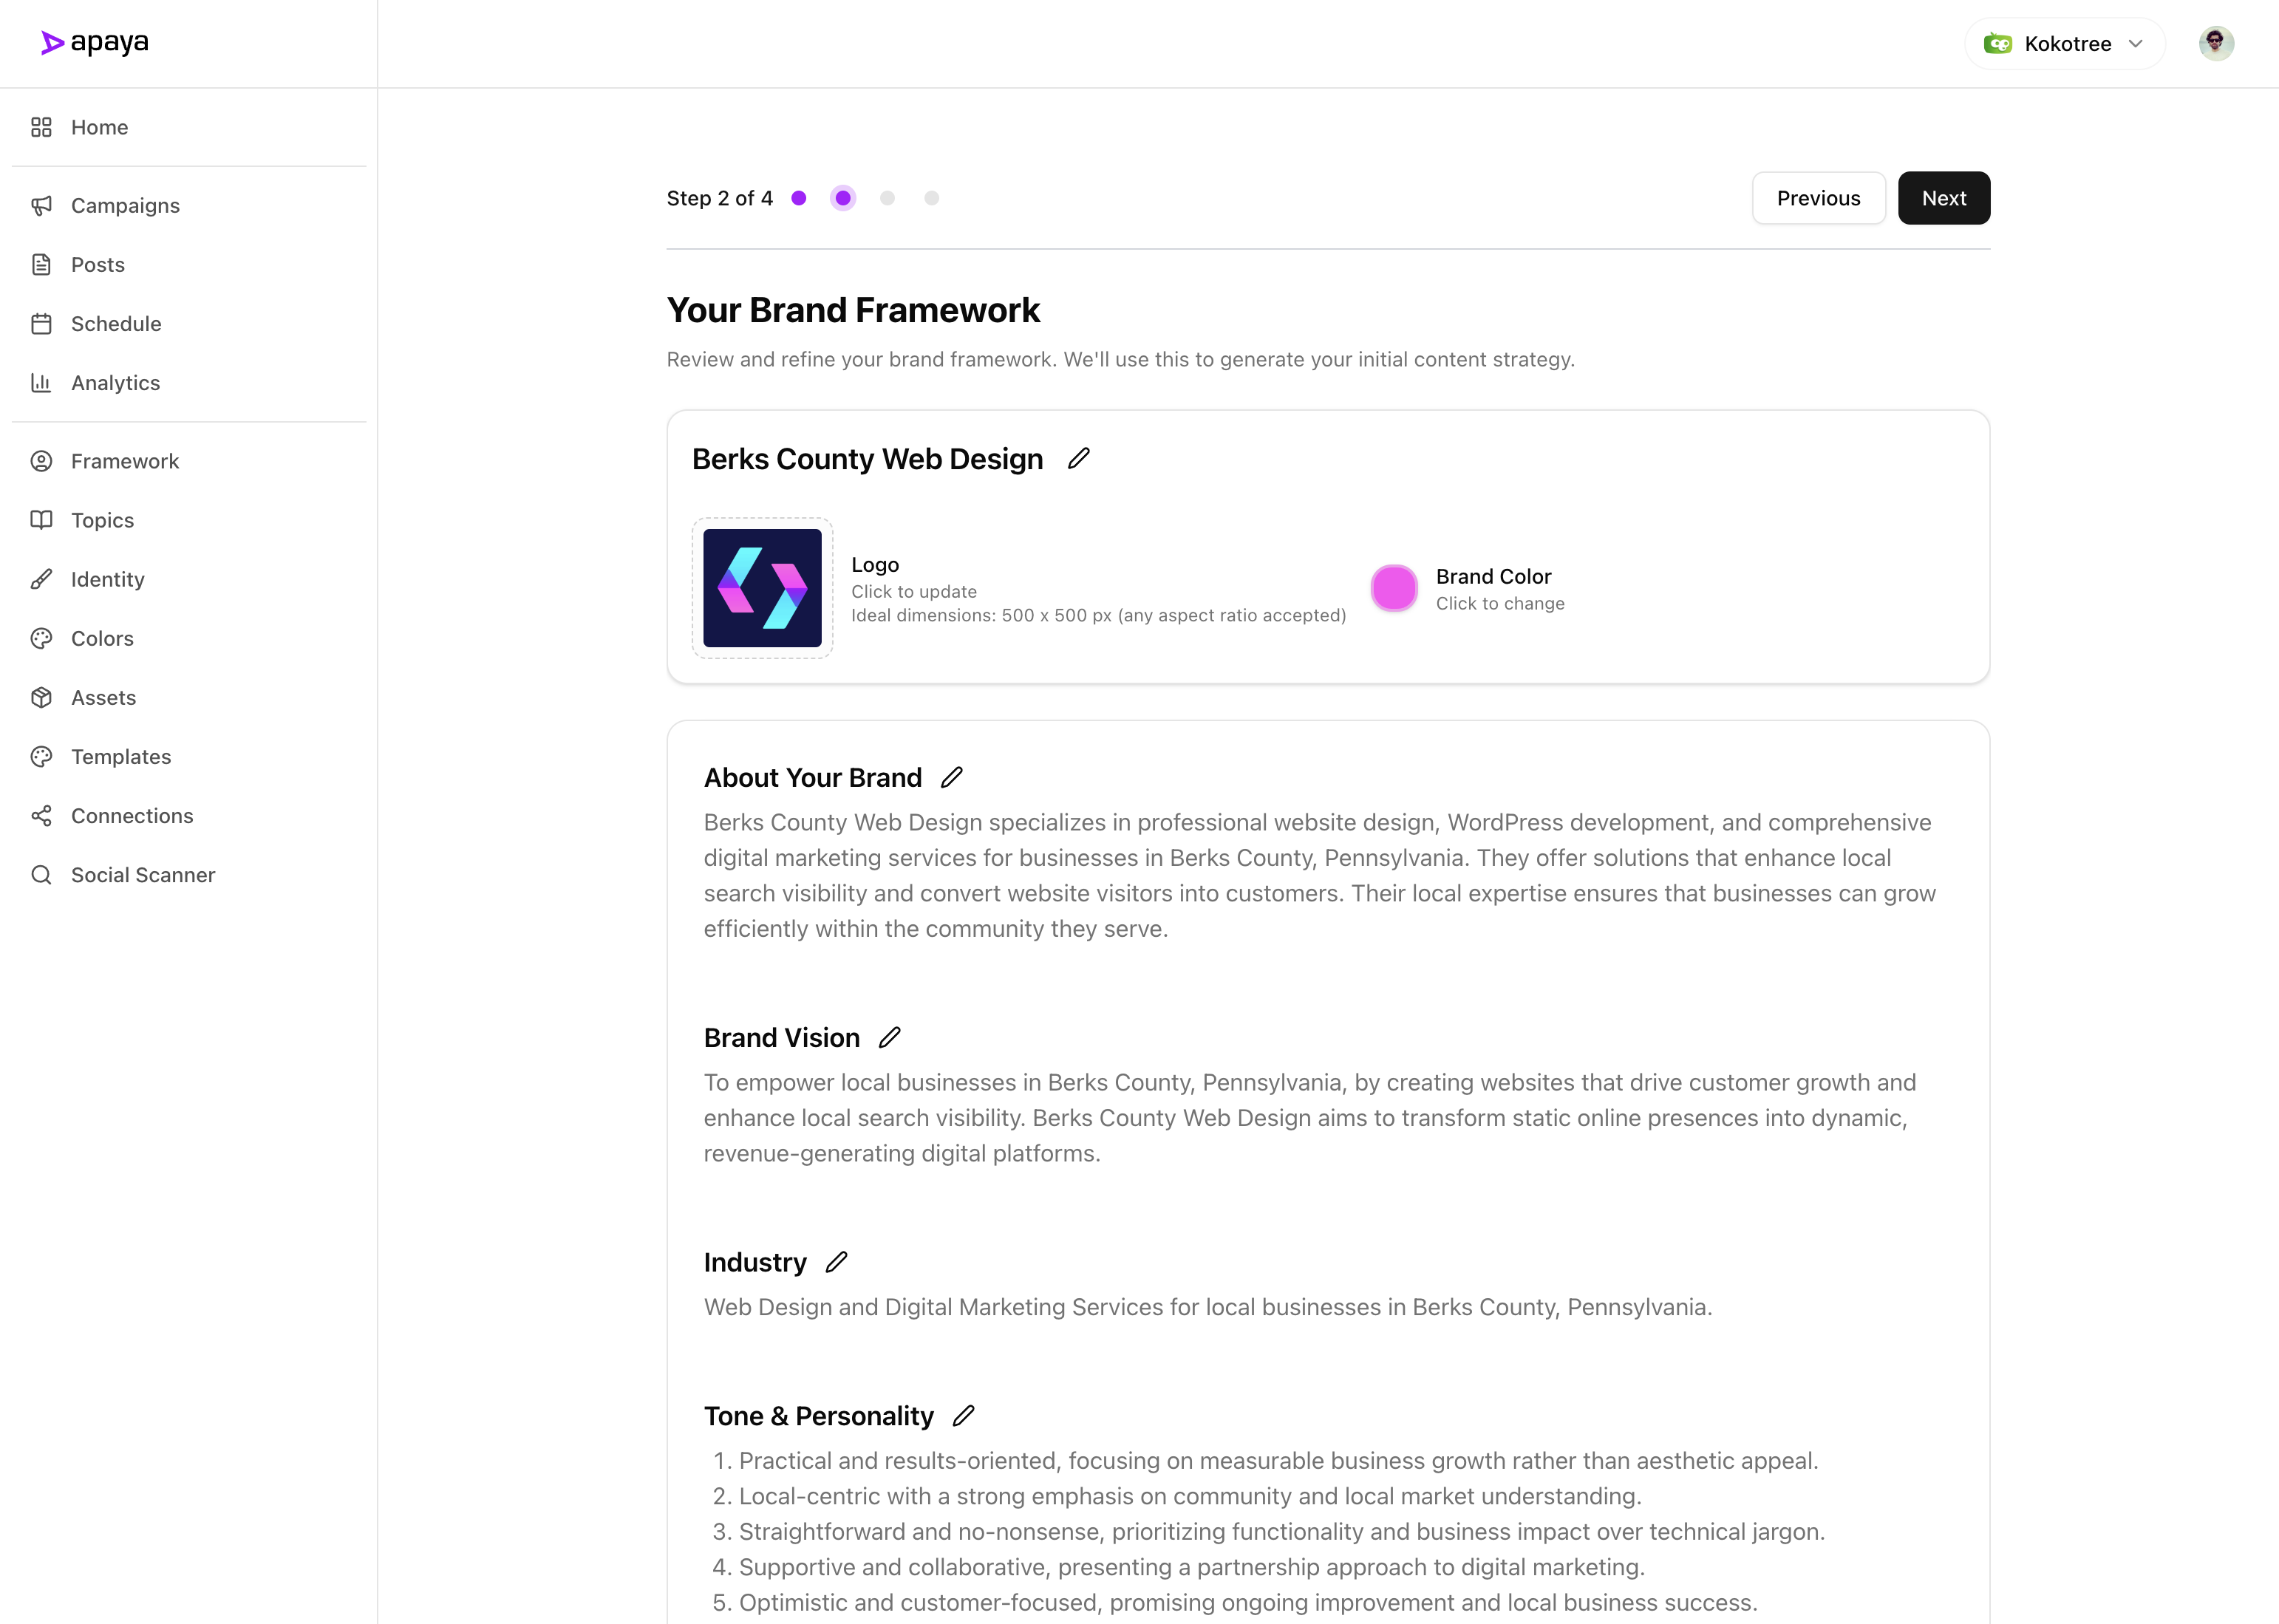Select the Identity brush icon in the sidebar
This screenshot has height=1624, width=2279.
[41, 579]
